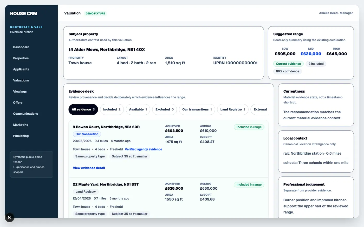Click the Amelia Reed · Manager user label
The image size is (364, 227).
(336, 13)
